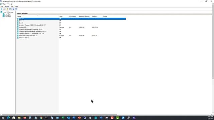Open Calculator from the taskbar
The width and height of the screenshot is (214, 120).
[x=30, y=118]
